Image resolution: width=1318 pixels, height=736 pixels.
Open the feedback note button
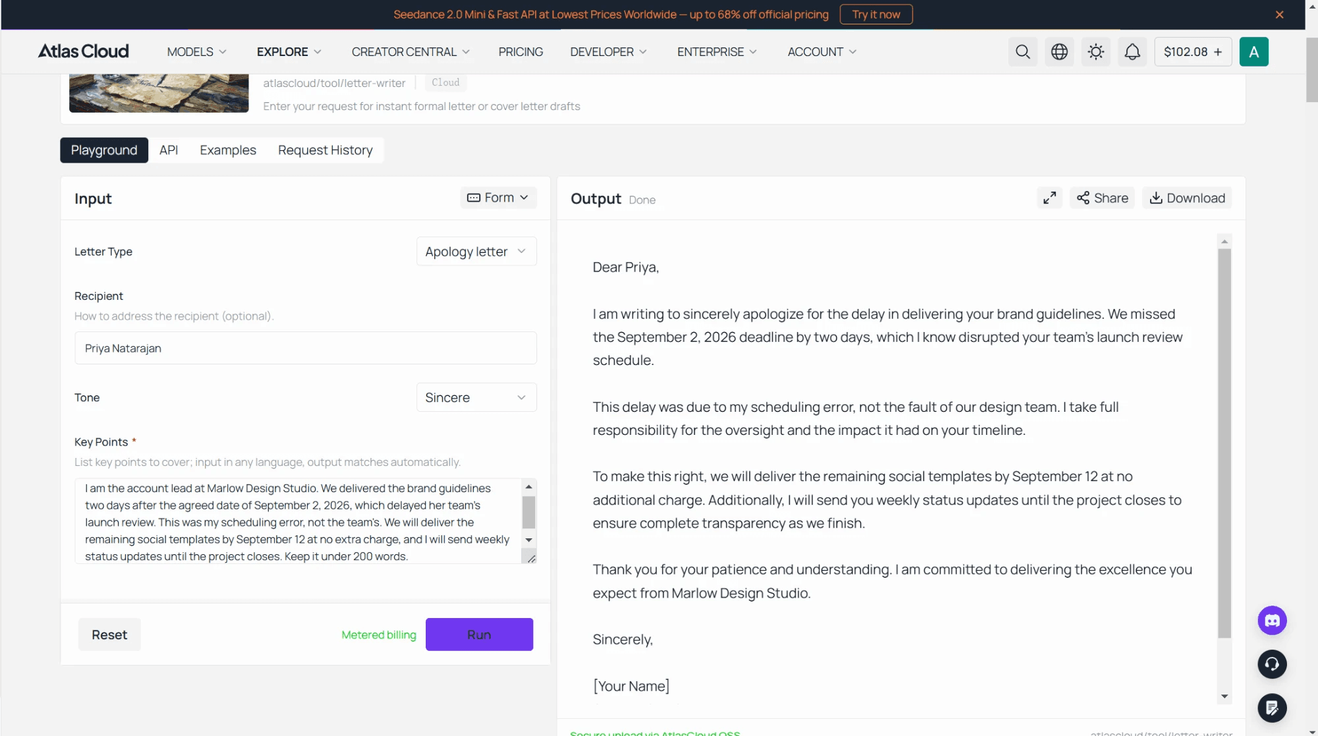(x=1272, y=708)
